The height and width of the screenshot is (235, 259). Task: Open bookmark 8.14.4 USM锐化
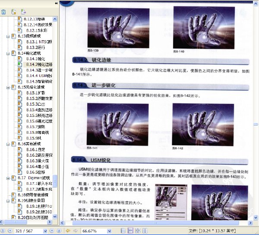(x=39, y=76)
